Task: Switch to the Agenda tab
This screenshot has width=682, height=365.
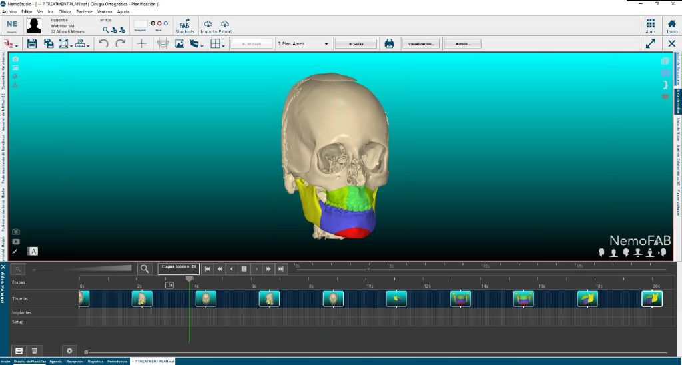Action: [55, 362]
